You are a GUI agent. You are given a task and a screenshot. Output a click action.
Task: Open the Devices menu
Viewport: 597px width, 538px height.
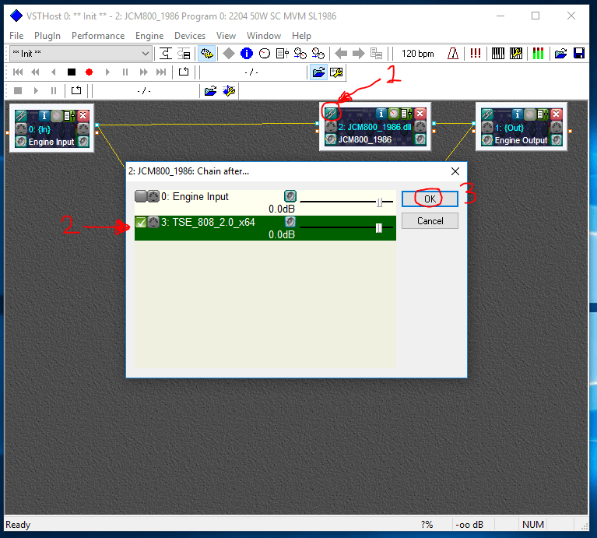tap(190, 36)
